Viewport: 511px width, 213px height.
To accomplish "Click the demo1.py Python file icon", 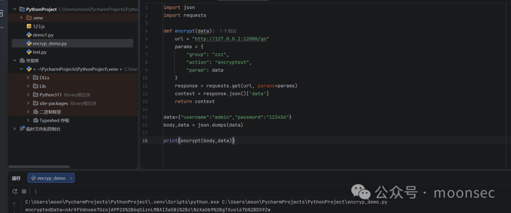I will [x=29, y=35].
